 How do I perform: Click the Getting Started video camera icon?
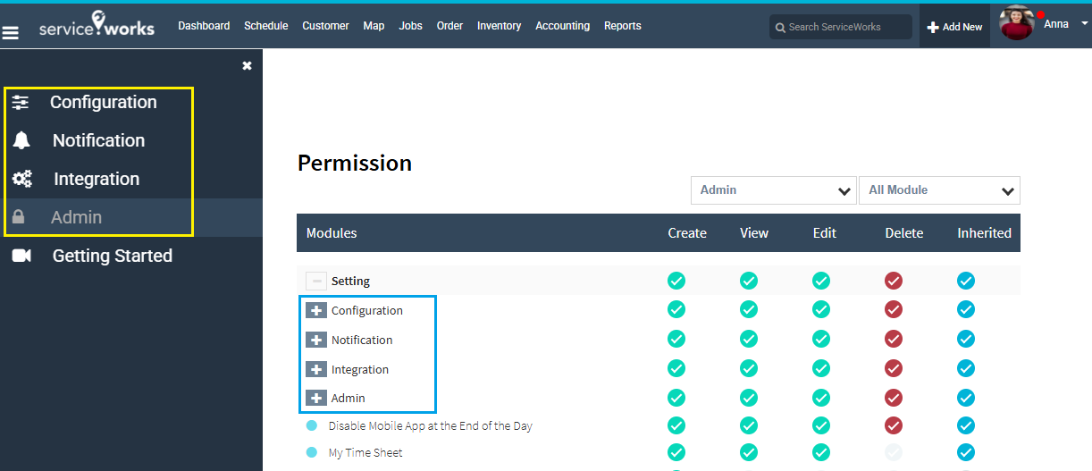pyautogui.click(x=21, y=256)
